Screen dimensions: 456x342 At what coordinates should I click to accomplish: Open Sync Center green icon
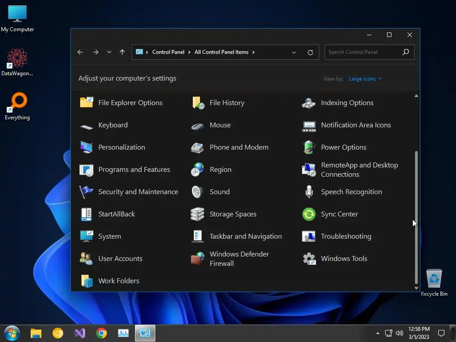pos(309,214)
